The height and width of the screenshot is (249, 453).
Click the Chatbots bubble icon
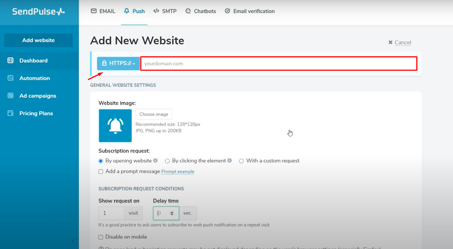(x=188, y=11)
